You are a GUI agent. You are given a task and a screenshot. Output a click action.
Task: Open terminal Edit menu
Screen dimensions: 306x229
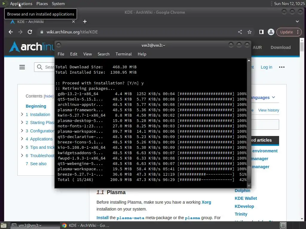[74, 54]
